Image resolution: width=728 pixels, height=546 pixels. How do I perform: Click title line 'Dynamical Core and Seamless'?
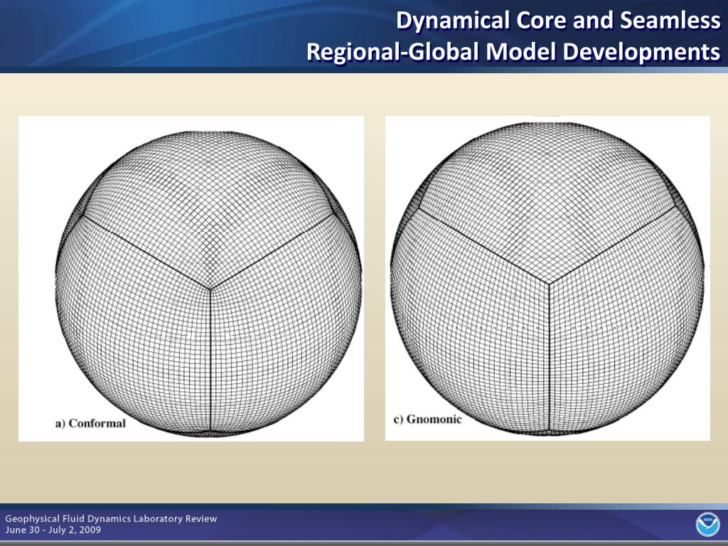tap(558, 21)
